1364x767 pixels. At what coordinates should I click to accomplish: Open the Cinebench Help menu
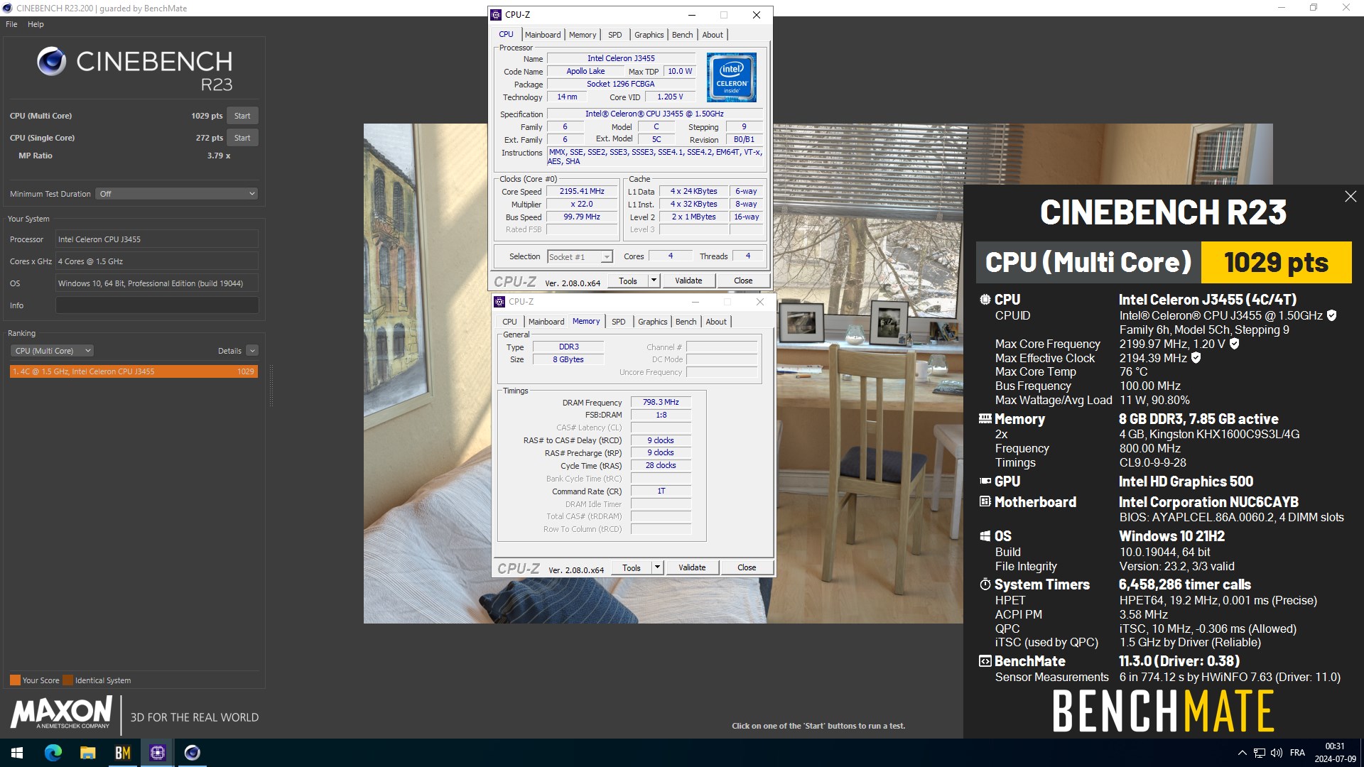(36, 24)
